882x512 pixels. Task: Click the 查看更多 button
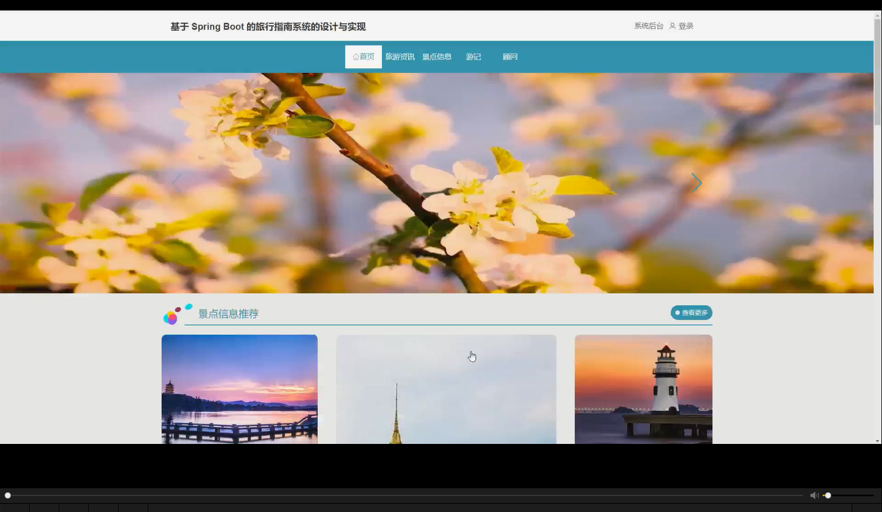pos(691,312)
